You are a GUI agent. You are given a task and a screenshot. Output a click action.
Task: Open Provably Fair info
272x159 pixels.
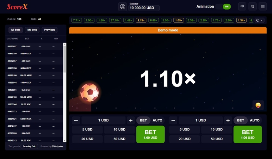pyautogui.click(x=29, y=146)
